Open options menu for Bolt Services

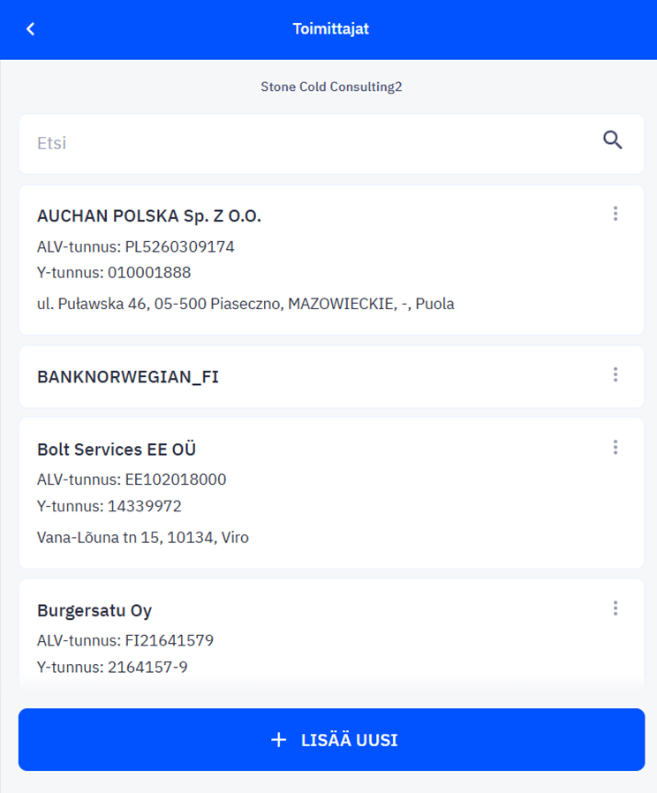[615, 447]
